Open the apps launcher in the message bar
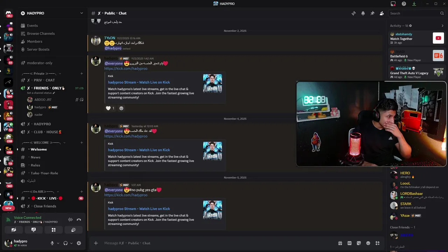 click(378, 243)
